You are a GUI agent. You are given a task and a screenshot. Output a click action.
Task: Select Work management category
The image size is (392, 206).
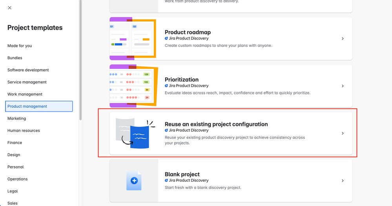25,94
